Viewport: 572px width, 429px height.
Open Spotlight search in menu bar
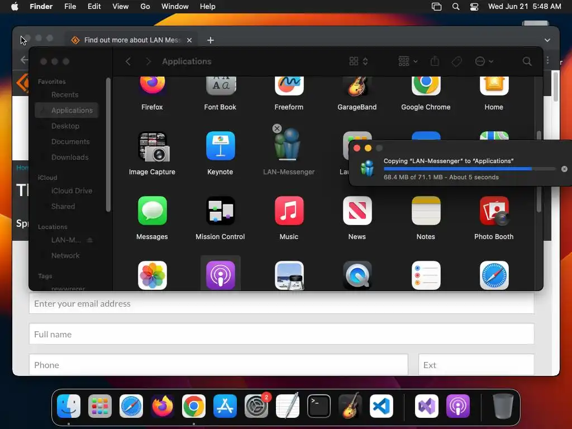[x=456, y=7]
